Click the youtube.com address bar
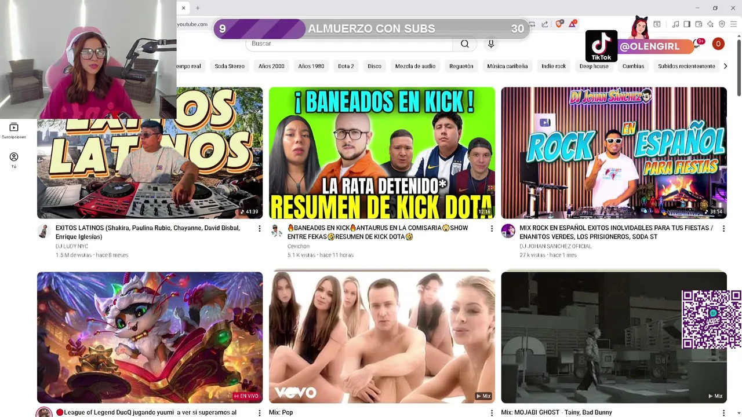 (192, 24)
